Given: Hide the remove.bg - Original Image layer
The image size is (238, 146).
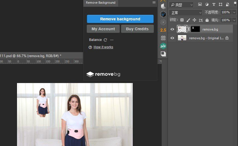Looking at the screenshot, I should pos(172,38).
